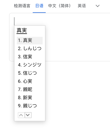Click the underlined 真実 composition text
The width and height of the screenshot is (110, 131).
tap(22, 31)
